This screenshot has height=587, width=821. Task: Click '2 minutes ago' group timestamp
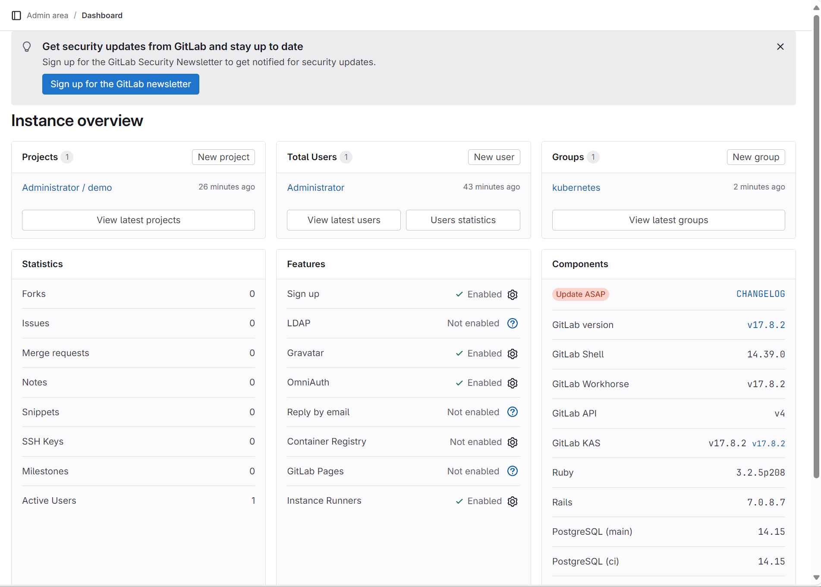759,187
